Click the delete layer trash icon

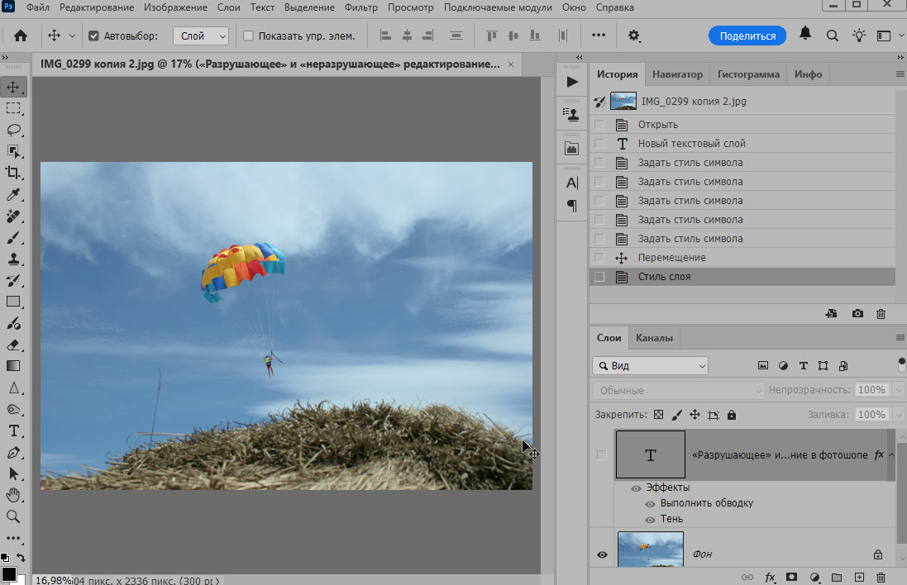881,577
